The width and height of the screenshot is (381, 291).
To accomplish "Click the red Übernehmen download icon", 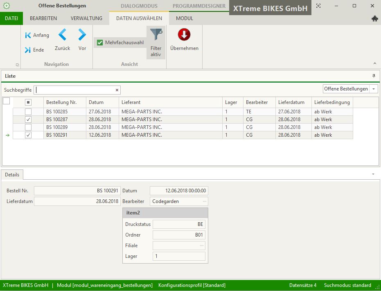I will (184, 35).
